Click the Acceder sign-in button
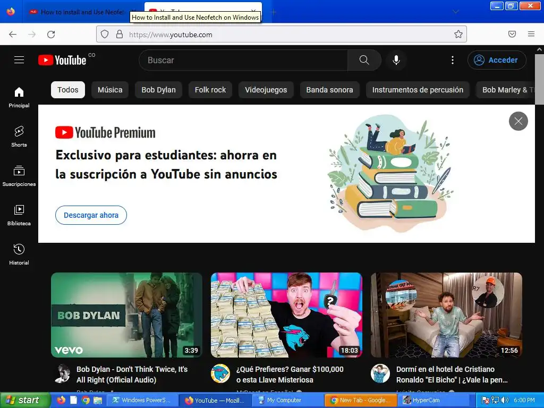 pyautogui.click(x=497, y=60)
